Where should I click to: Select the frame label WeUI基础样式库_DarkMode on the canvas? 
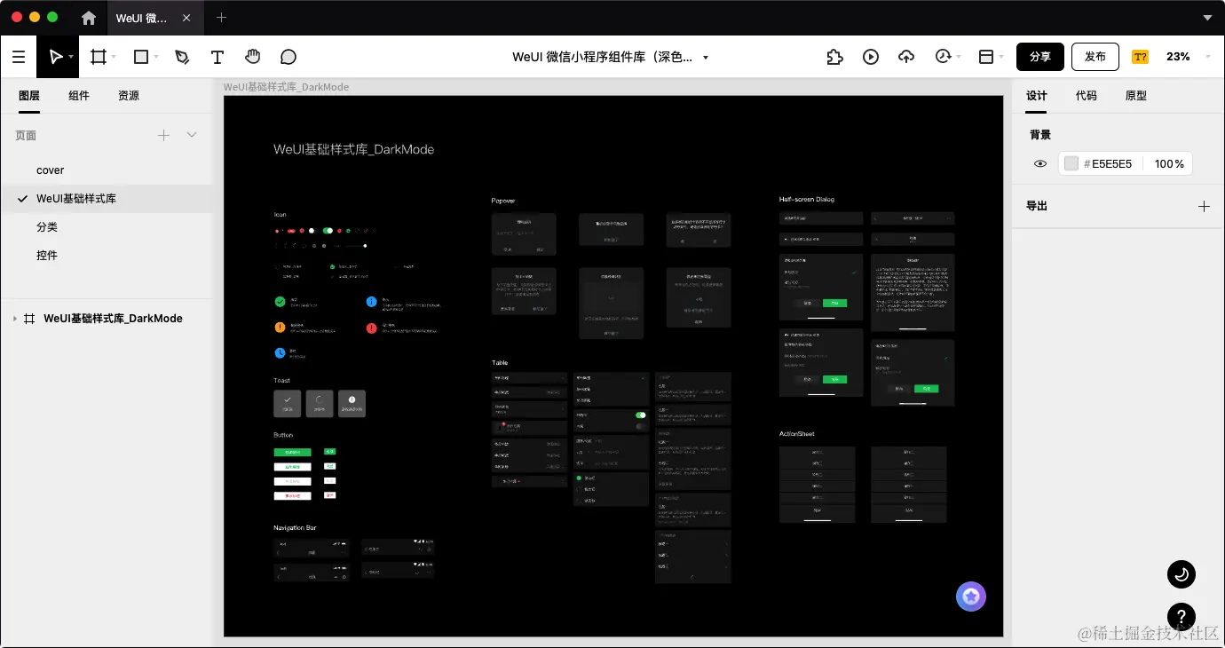(x=286, y=87)
